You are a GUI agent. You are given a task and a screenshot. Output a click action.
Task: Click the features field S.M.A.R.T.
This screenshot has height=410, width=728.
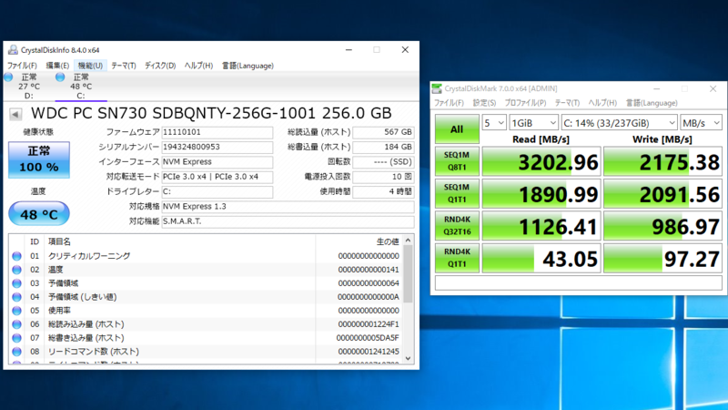[x=288, y=221]
